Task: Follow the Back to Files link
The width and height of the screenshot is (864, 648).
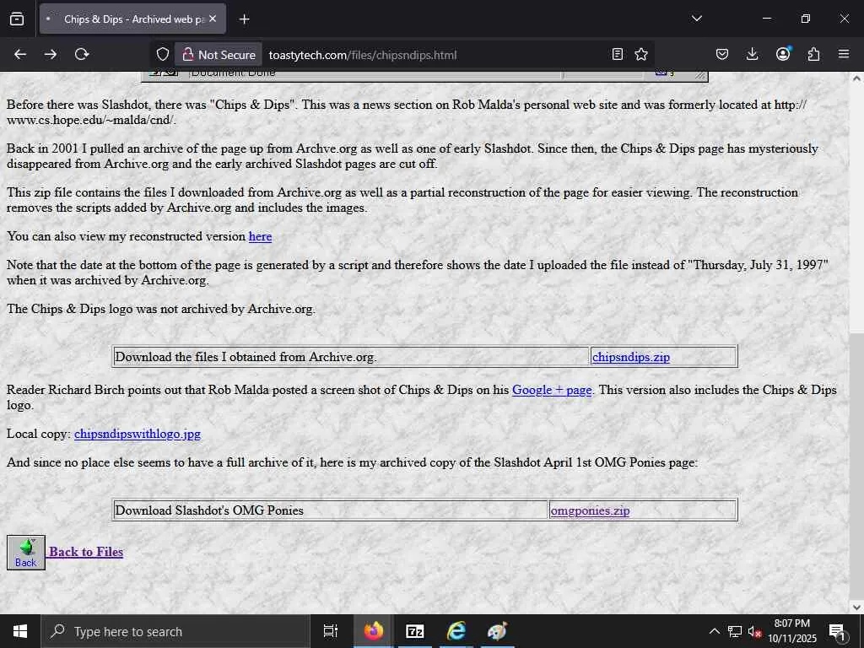Action: [x=86, y=552]
